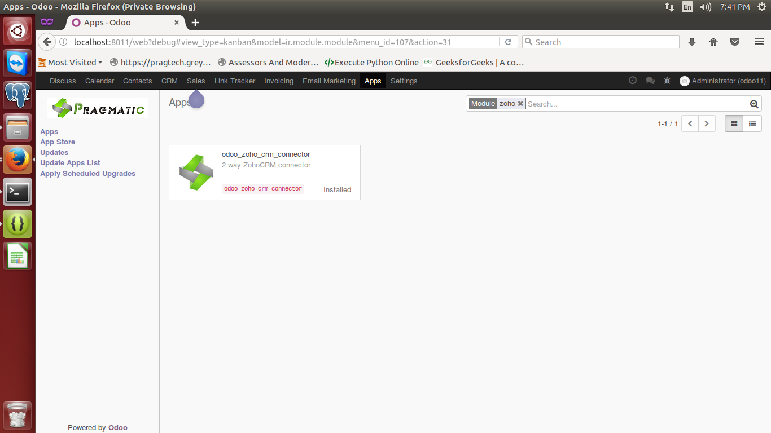Open the Contacts menu
771x433 pixels.
pos(138,81)
